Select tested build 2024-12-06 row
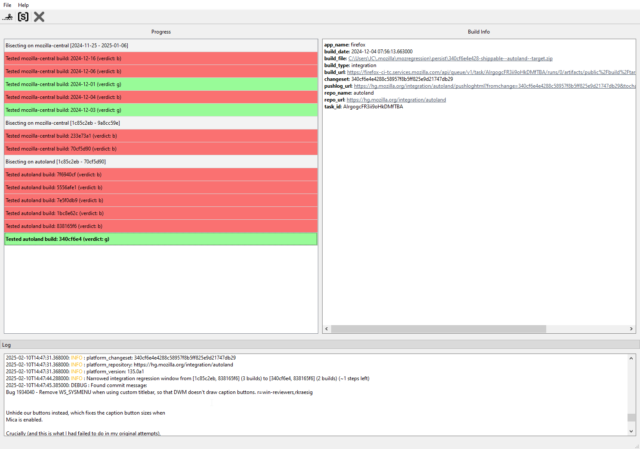This screenshot has height=449, width=640. [x=161, y=71]
